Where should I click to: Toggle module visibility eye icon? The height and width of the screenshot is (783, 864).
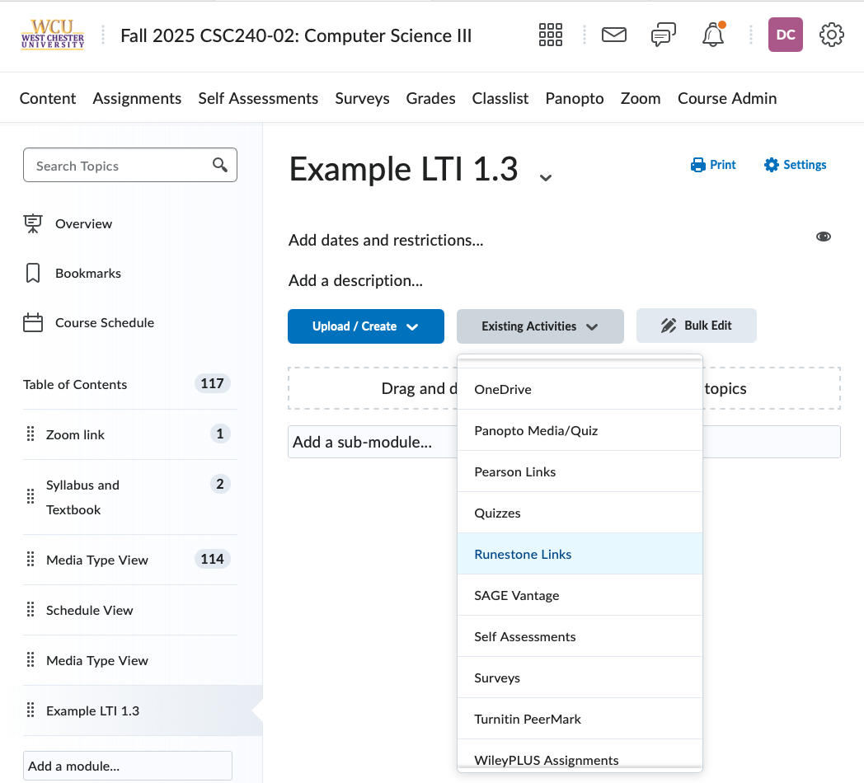coord(823,237)
